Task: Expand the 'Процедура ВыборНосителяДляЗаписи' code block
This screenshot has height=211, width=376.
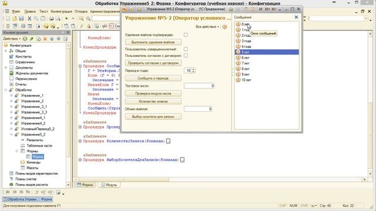Action: pyautogui.click(x=80, y=160)
